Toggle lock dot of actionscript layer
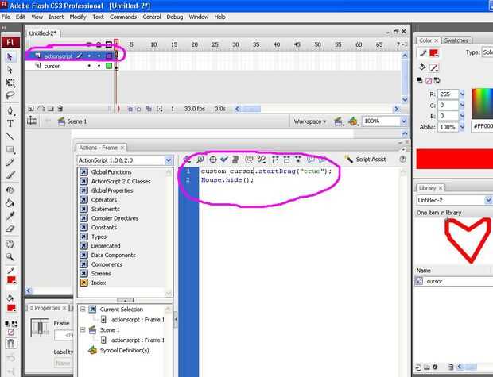 click(x=99, y=56)
